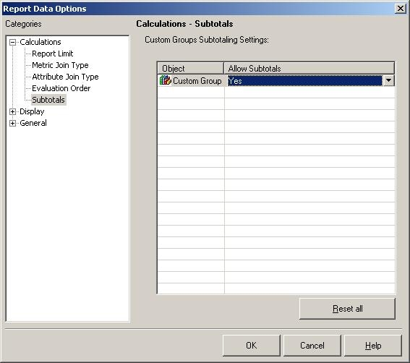Click the Cancel button
Image resolution: width=410 pixels, height=363 pixels.
[x=312, y=346]
